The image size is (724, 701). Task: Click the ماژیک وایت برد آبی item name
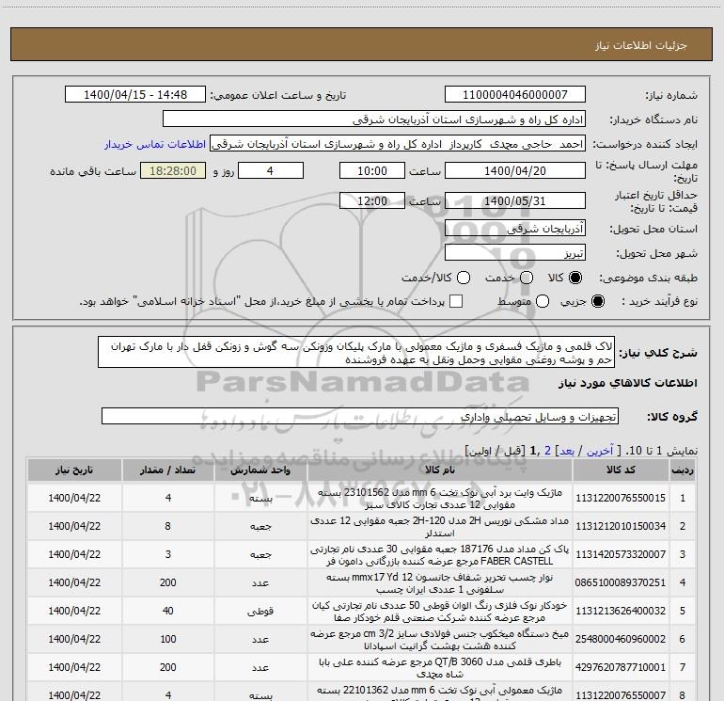point(440,499)
